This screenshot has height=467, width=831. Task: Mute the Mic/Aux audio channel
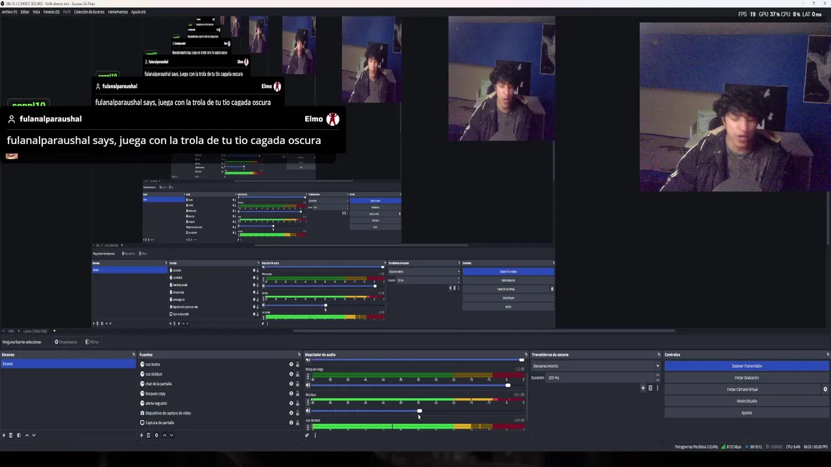coord(308,411)
